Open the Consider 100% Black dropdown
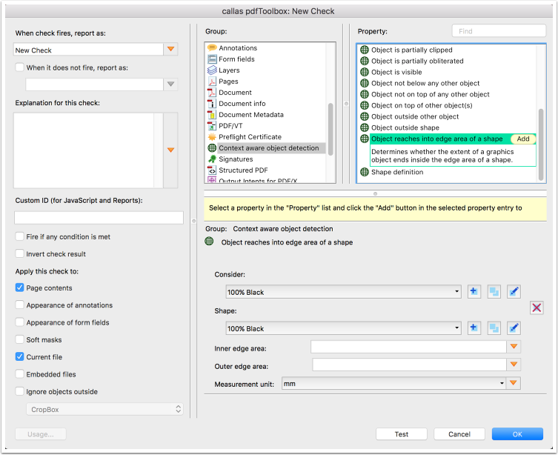 [343, 292]
